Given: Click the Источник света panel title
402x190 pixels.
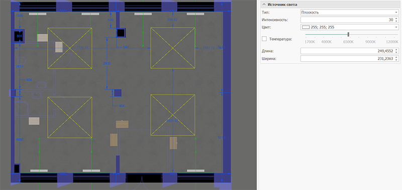Looking at the screenshot, I should (282, 5).
